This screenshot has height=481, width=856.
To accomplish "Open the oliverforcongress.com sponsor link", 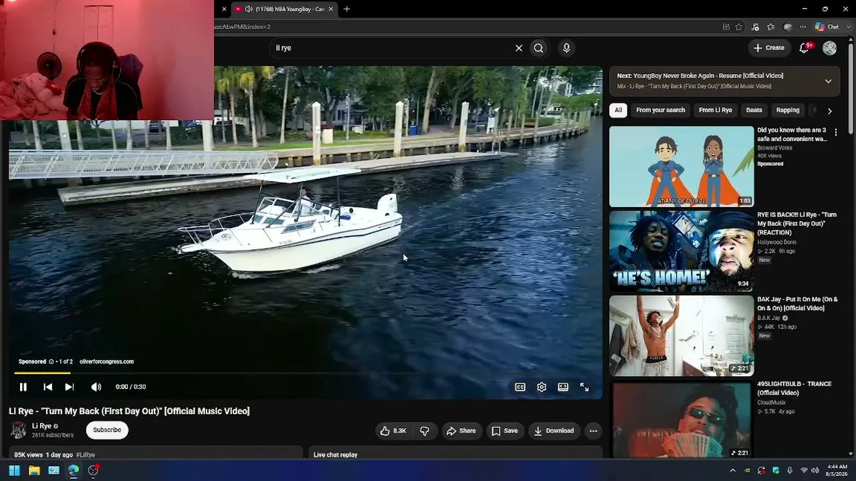I will click(107, 361).
